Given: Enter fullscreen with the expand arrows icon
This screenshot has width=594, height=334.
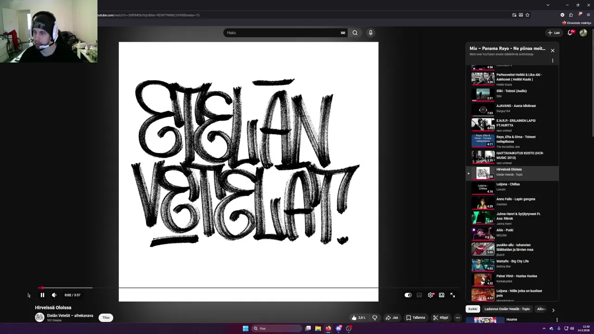Looking at the screenshot, I should coord(452,295).
